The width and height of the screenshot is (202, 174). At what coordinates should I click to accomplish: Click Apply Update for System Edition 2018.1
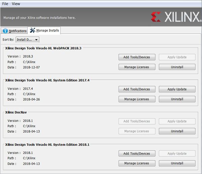(177, 153)
